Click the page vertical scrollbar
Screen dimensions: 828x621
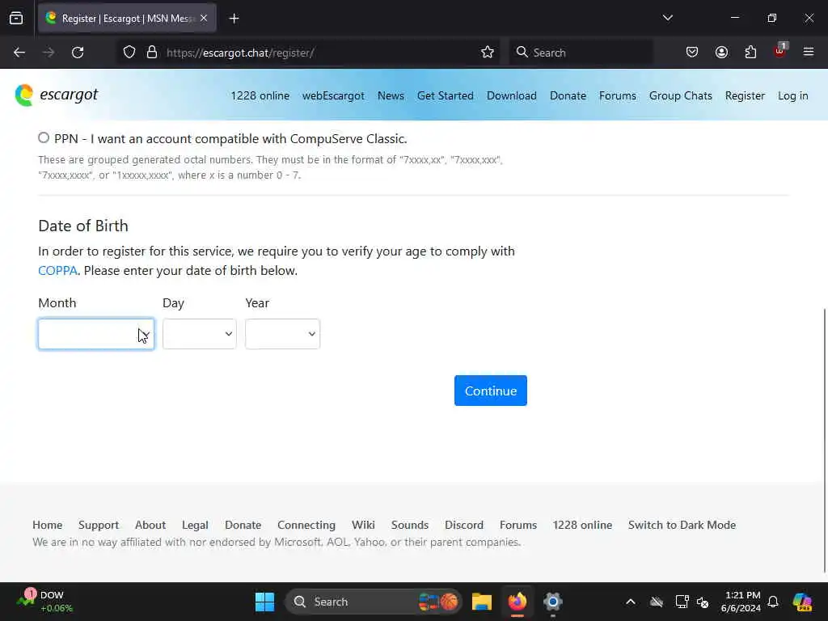(825, 440)
